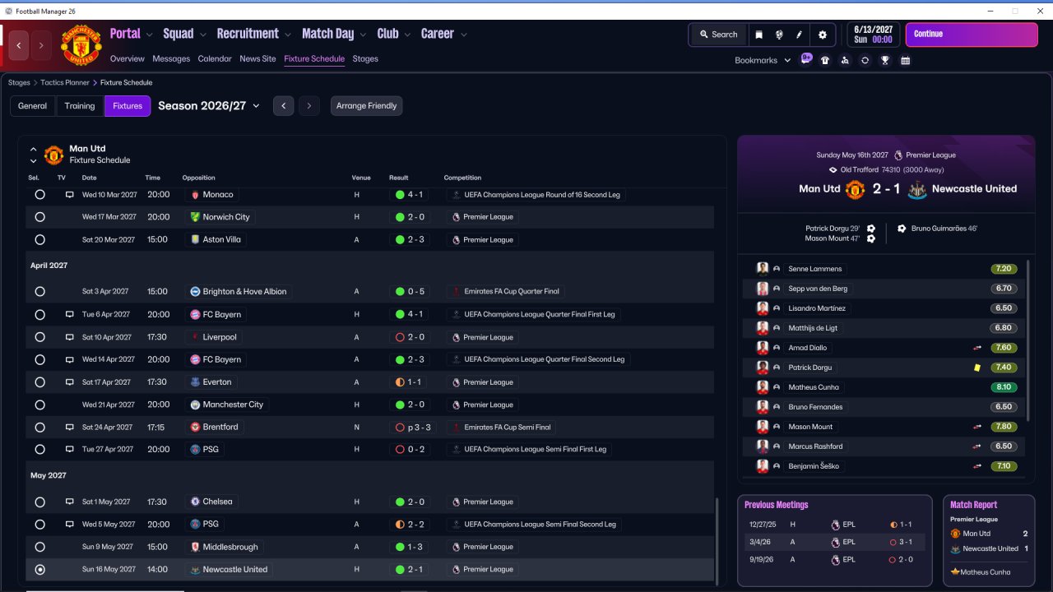The width and height of the screenshot is (1053, 592).
Task: Click the Manchester City club badge
Action: (195, 405)
